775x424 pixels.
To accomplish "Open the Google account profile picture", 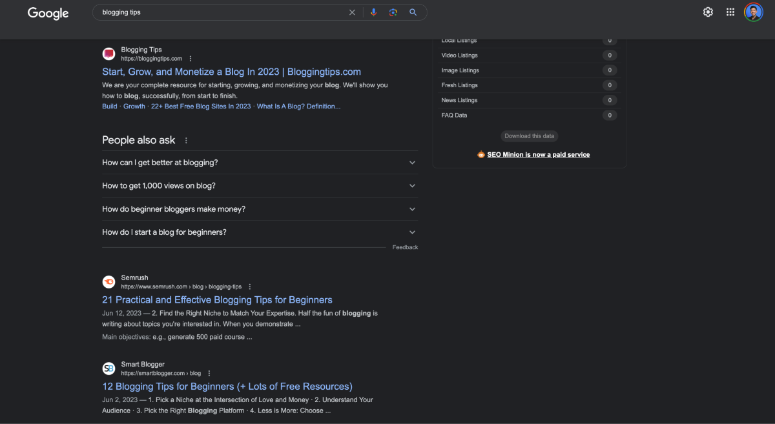I will coord(753,12).
